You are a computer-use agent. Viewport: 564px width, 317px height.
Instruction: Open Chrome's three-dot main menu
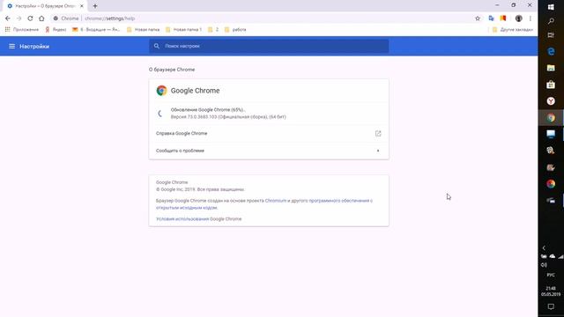click(530, 18)
